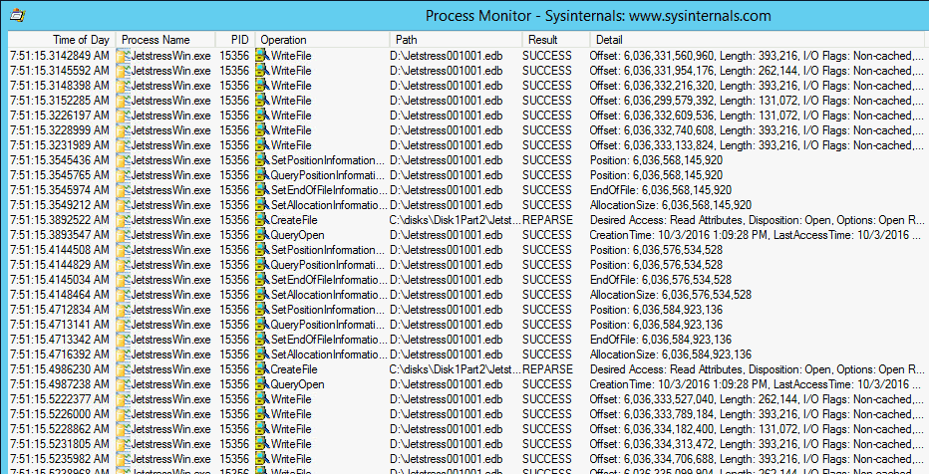Click the timestamp 7:51:15.4145034 AM
The width and height of the screenshot is (929, 474).
pos(59,280)
